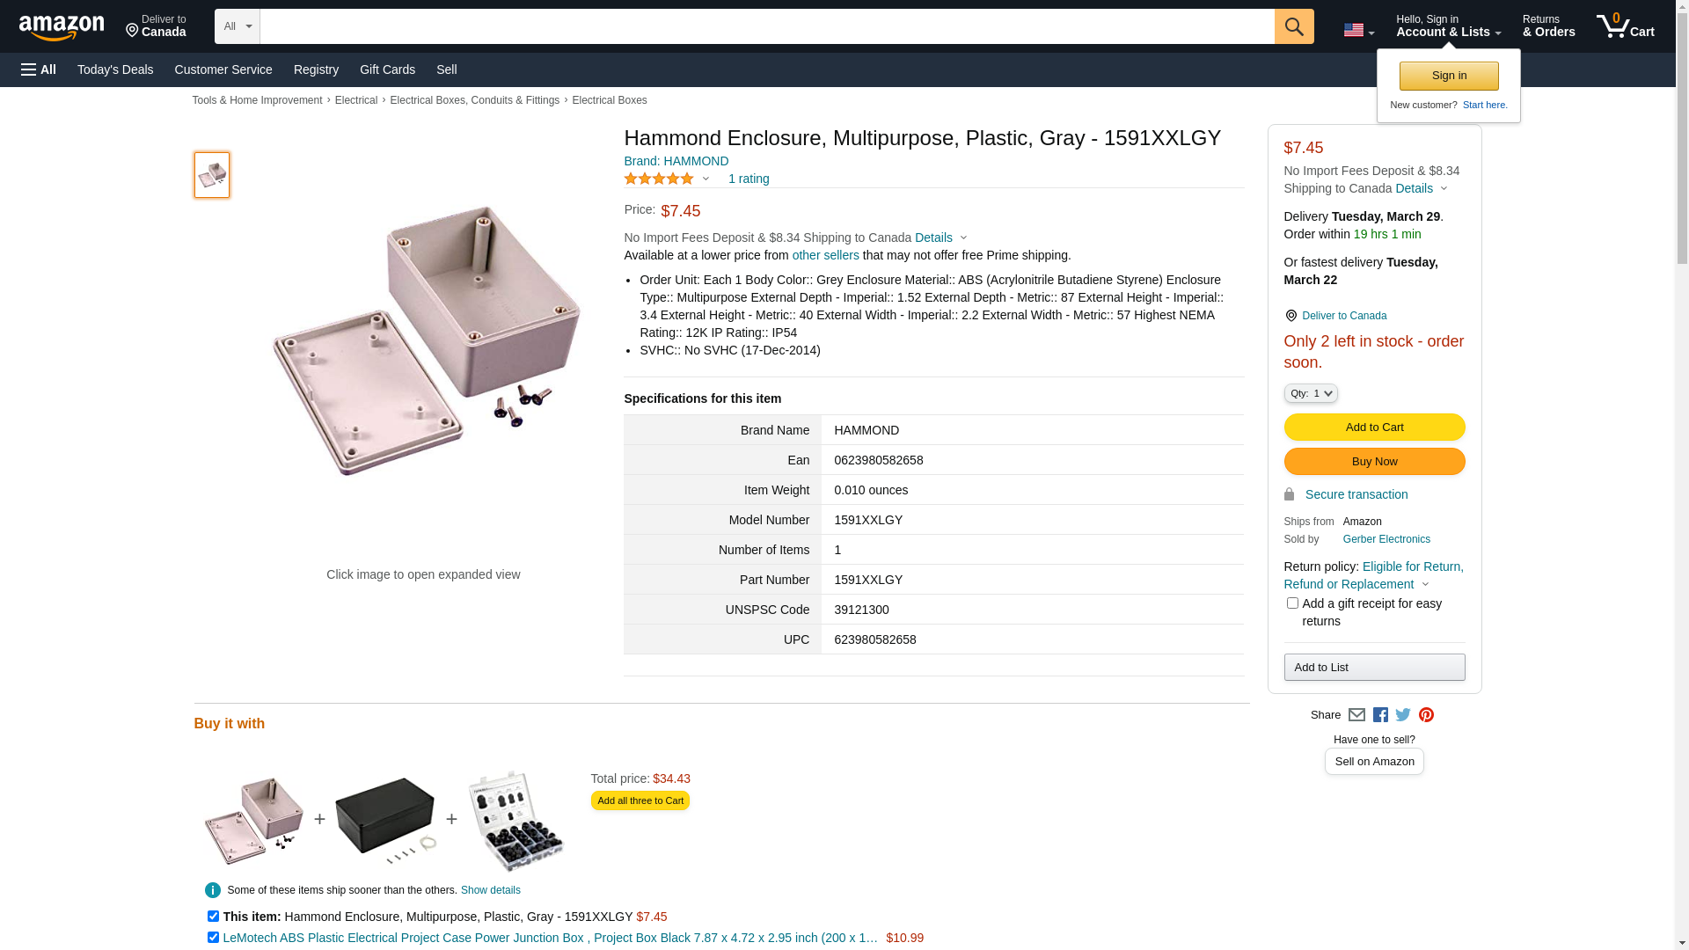Viewport: 1689px width, 950px height.
Task: Open the country flag language selector
Action: (x=1358, y=31)
